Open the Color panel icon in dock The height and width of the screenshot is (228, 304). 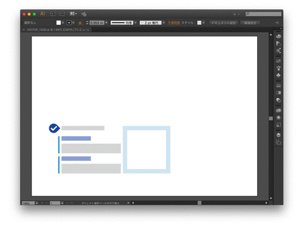click(x=279, y=36)
